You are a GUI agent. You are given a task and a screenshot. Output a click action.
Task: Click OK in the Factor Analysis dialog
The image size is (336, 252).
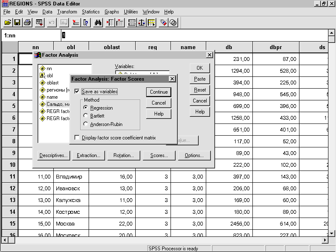(200, 68)
